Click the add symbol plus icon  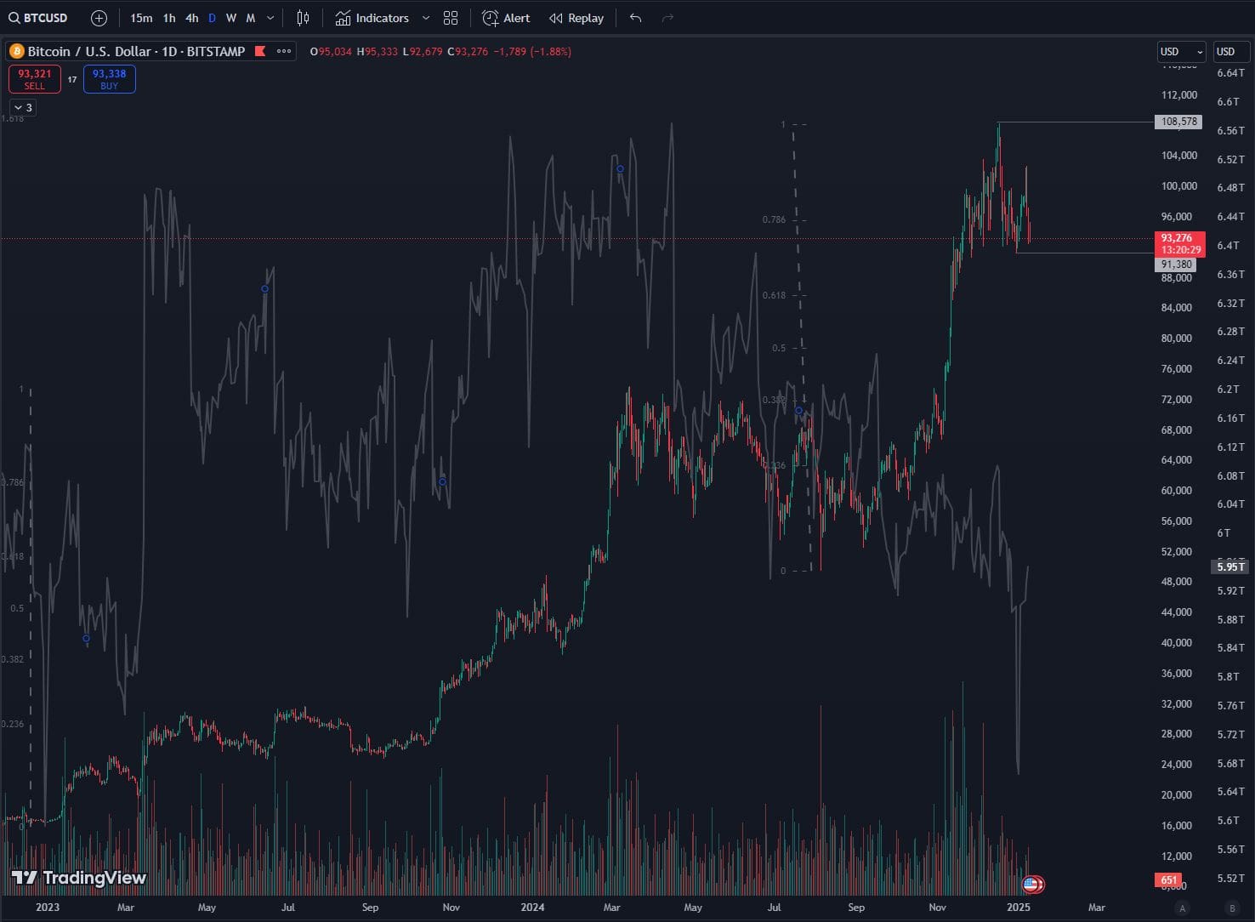[99, 18]
